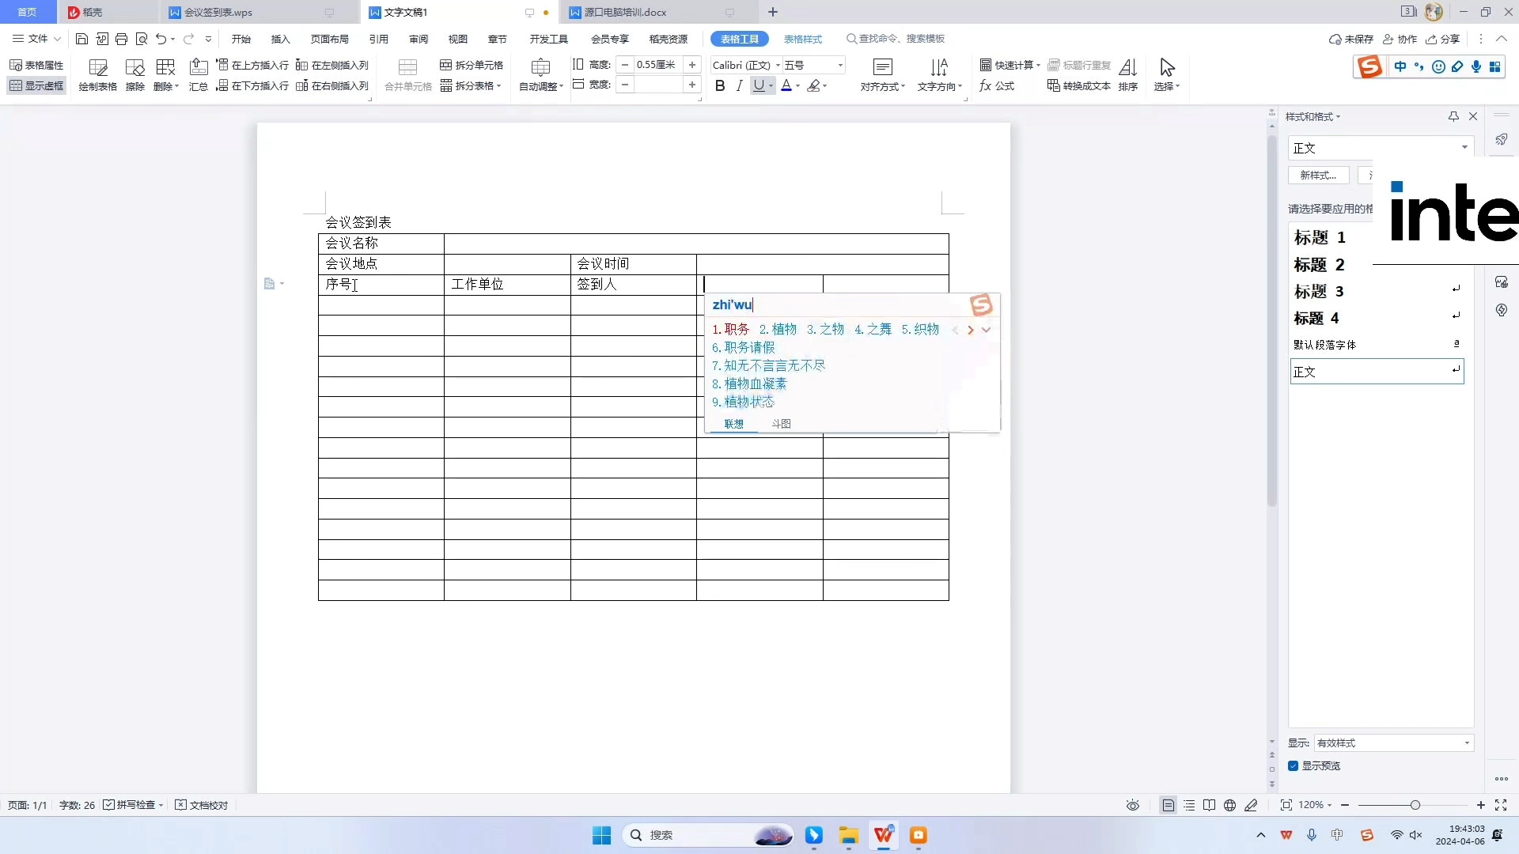Screen dimensions: 1519x854
Task: Apply underline formatting
Action: click(x=759, y=85)
